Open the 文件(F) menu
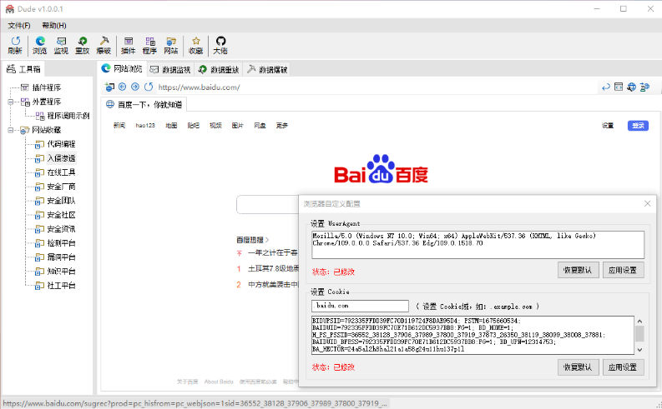The image size is (662, 409). [19, 26]
